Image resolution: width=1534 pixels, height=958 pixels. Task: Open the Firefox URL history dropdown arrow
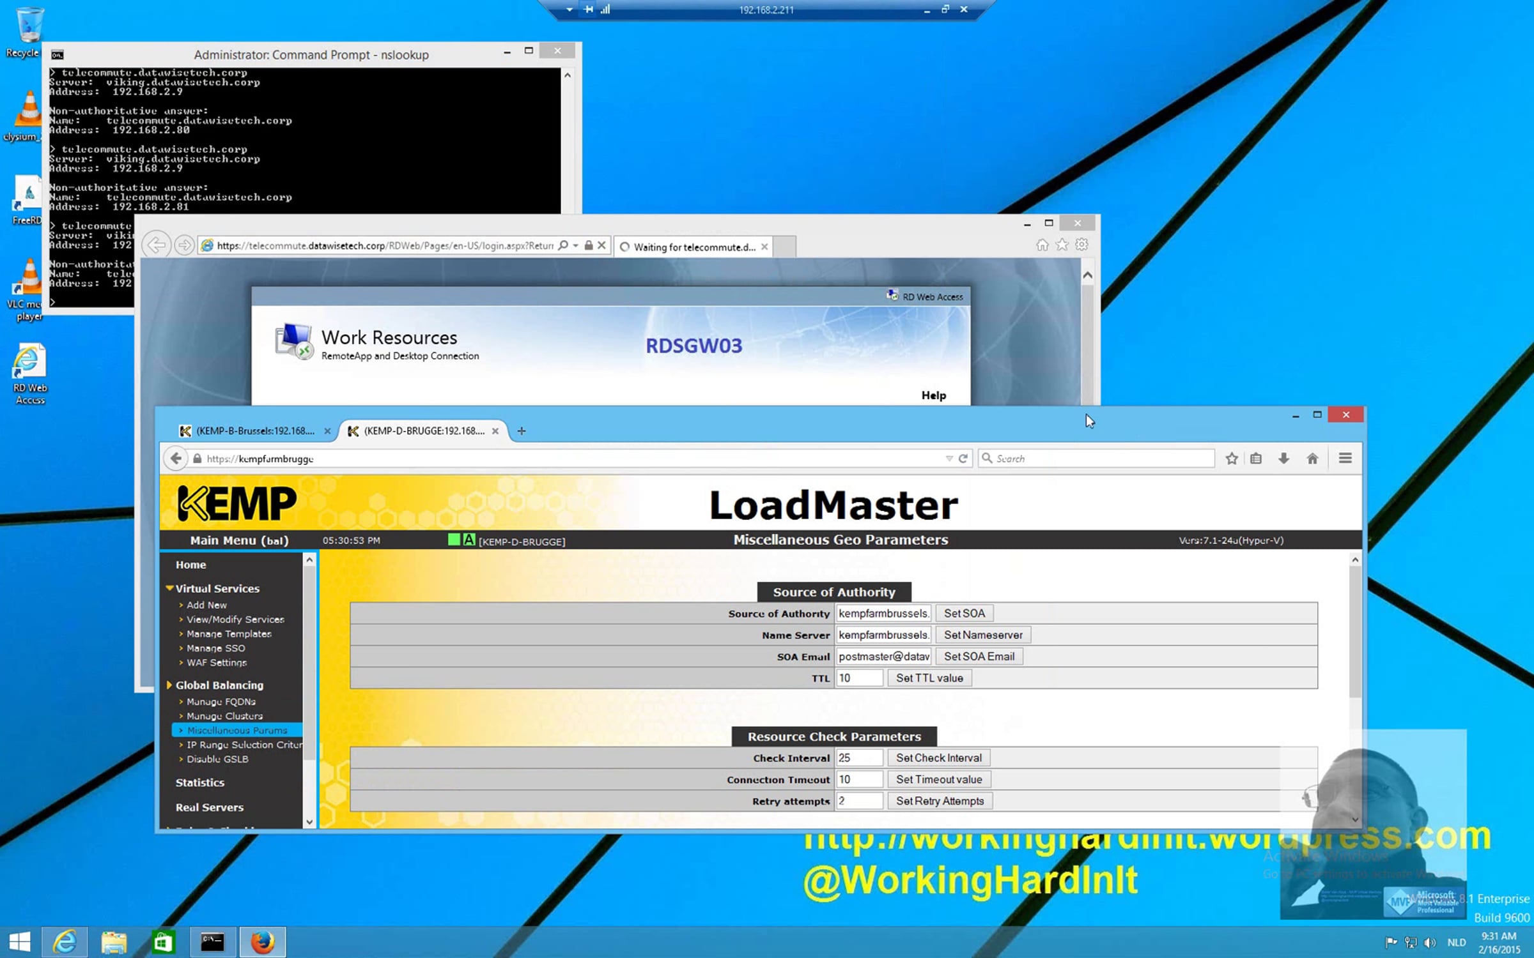[x=949, y=459]
